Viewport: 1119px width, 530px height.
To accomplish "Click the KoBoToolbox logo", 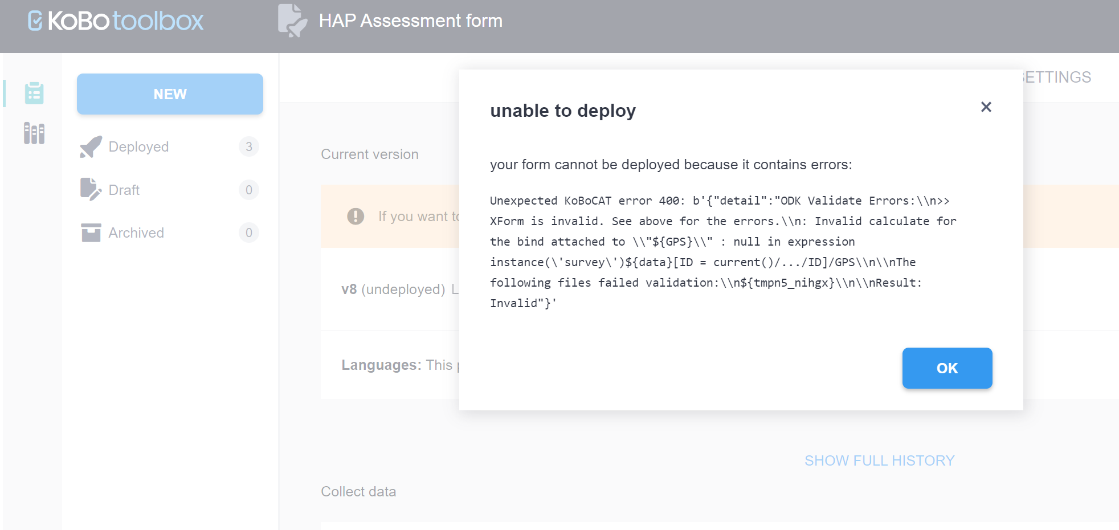I will [x=116, y=21].
